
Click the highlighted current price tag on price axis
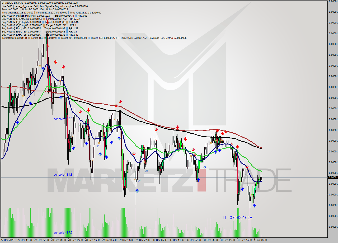pyautogui.click(x=333, y=177)
